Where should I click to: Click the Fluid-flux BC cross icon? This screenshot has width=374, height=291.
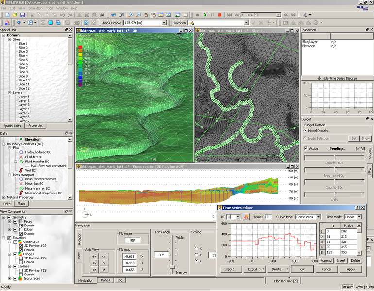pos(21,157)
